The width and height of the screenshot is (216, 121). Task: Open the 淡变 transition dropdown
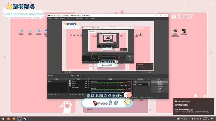coord(140,82)
